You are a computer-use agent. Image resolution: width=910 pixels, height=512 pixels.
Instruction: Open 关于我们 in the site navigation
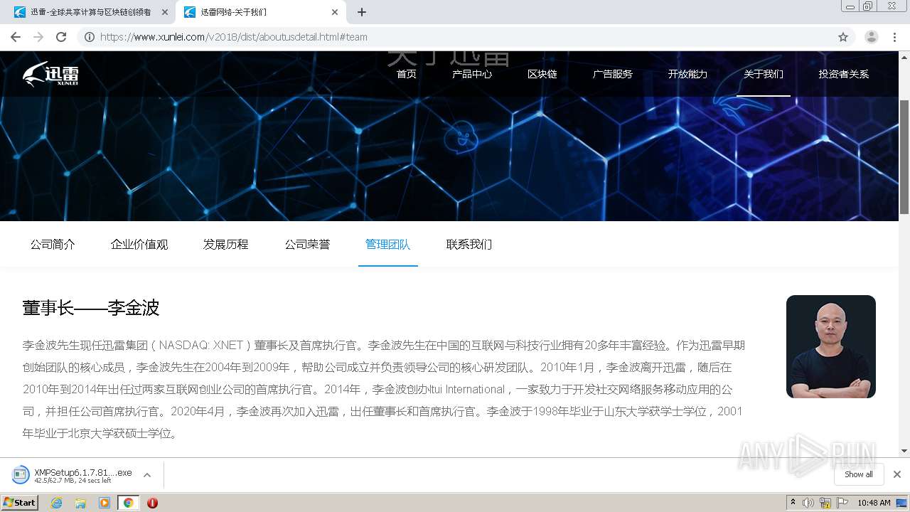[764, 74]
